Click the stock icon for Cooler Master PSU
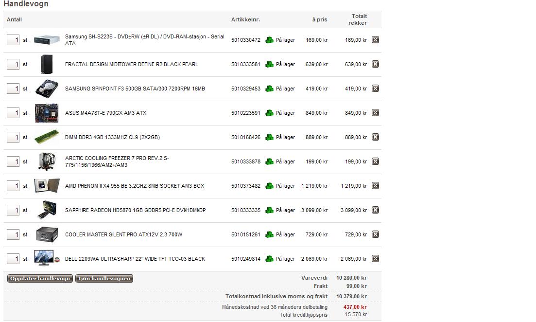Screen dimensions: 536x322 click(269, 234)
